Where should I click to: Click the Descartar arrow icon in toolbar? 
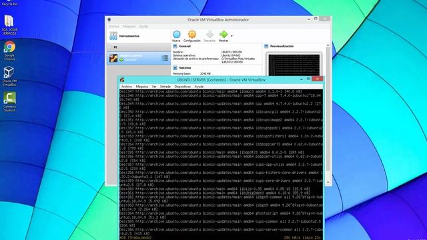tap(209, 34)
